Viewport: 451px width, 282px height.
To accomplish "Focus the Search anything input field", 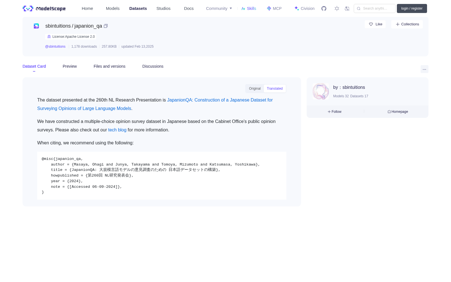I will coord(375,8).
